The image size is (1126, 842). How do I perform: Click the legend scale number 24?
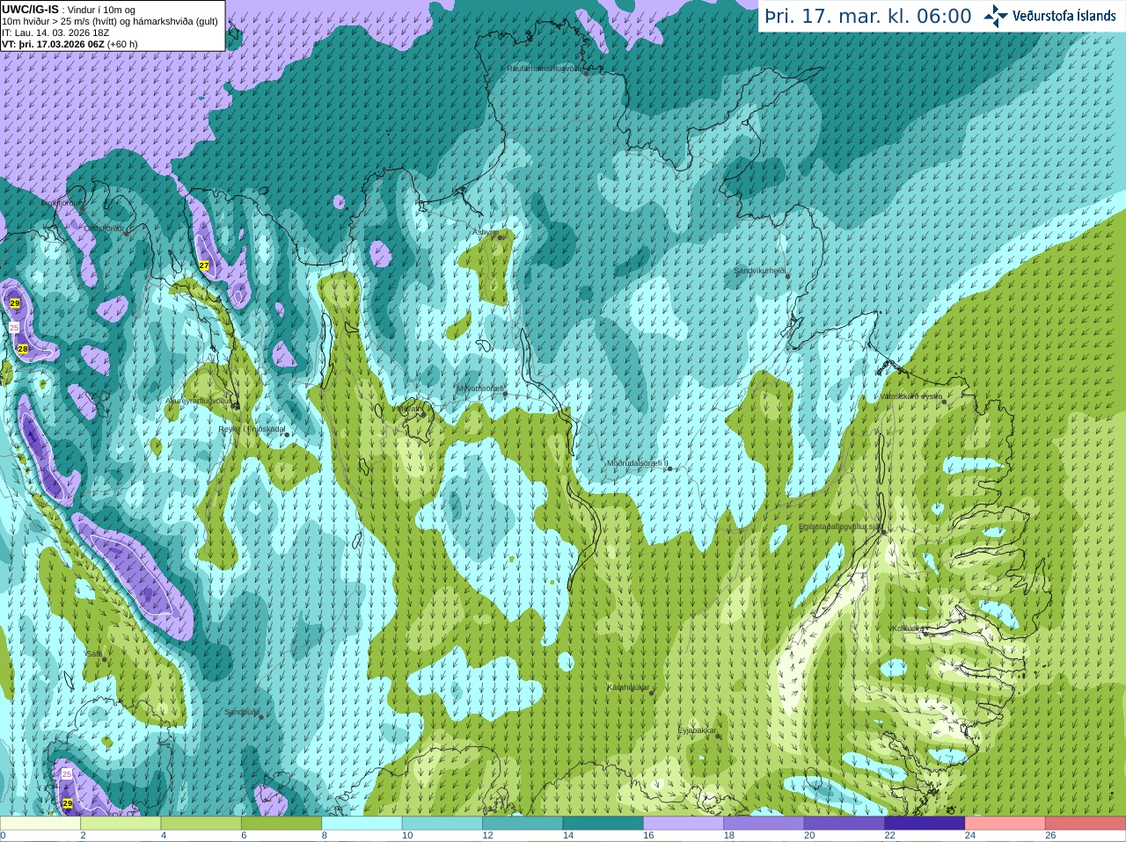tap(970, 836)
